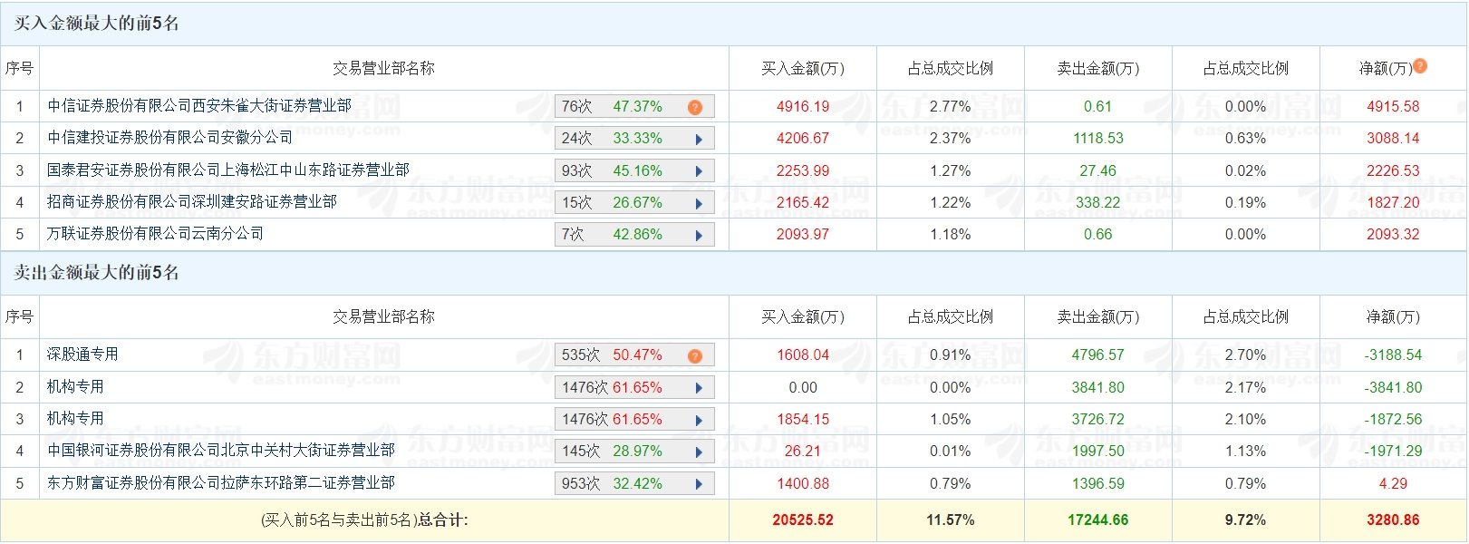Image resolution: width=1469 pixels, height=544 pixels.
Task: Open 中国银河证券北京中关村大街证券营业部 link
Action: tap(221, 450)
